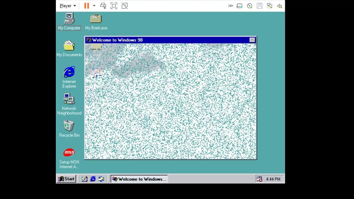Click the Welcome to Windows 98 title bar
The width and height of the screenshot is (354, 199).
(171, 40)
